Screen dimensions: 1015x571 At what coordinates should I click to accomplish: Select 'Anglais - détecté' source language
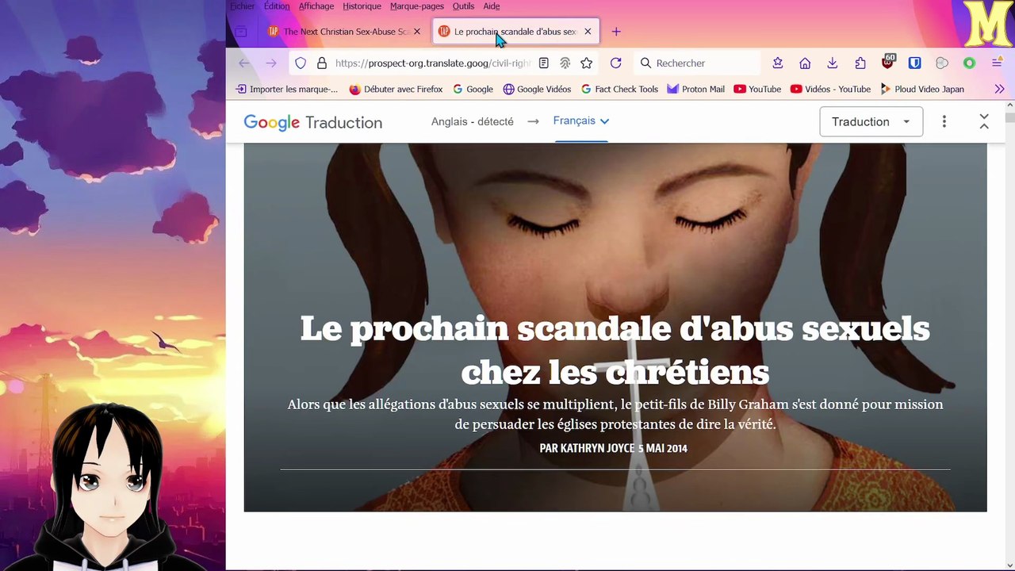(473, 121)
